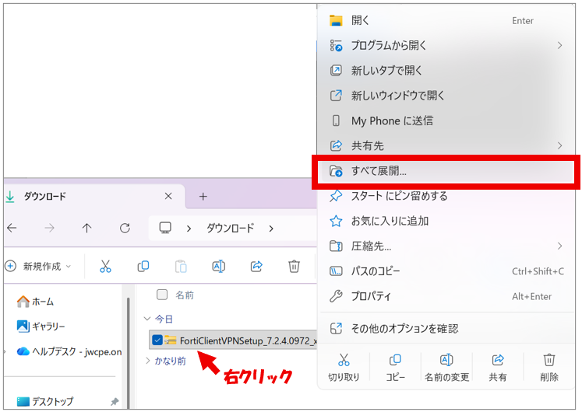Go up one folder with up arrow
This screenshot has width=582, height=412.
pyautogui.click(x=86, y=228)
